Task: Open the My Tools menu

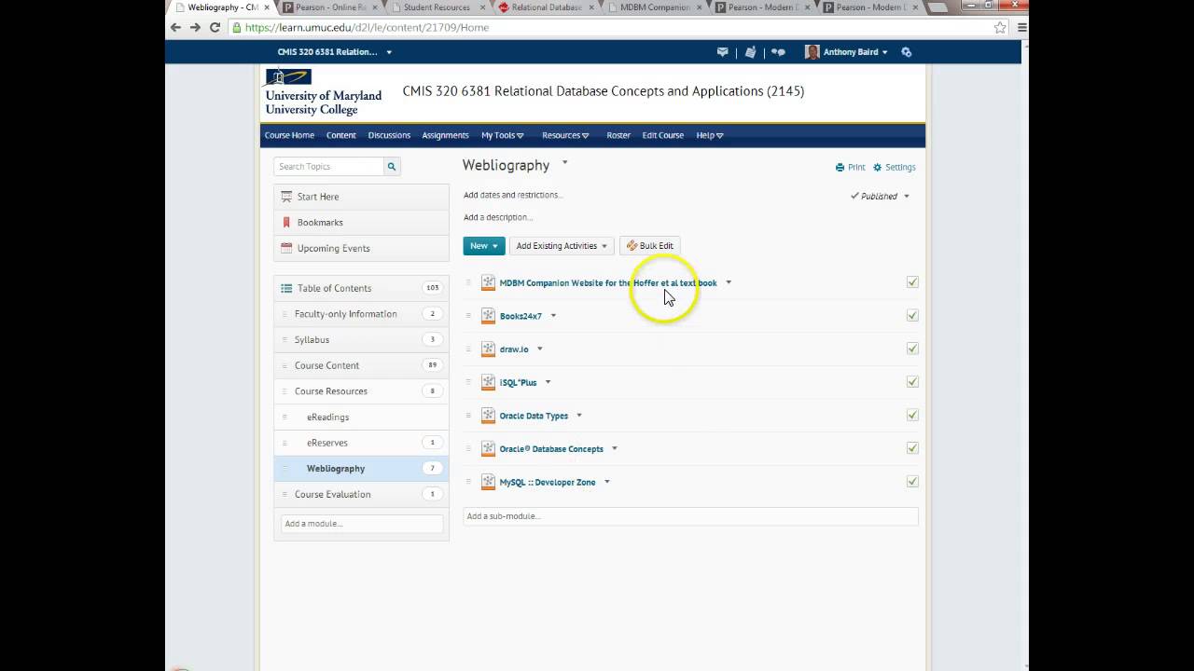Action: tap(503, 135)
